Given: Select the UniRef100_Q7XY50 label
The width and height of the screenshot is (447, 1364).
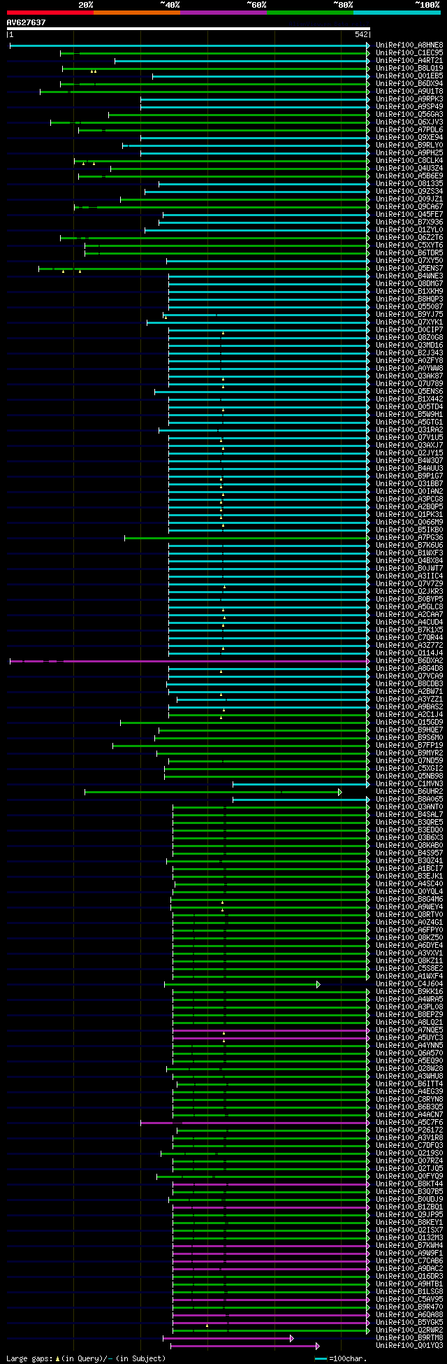Looking at the screenshot, I should pos(409,260).
